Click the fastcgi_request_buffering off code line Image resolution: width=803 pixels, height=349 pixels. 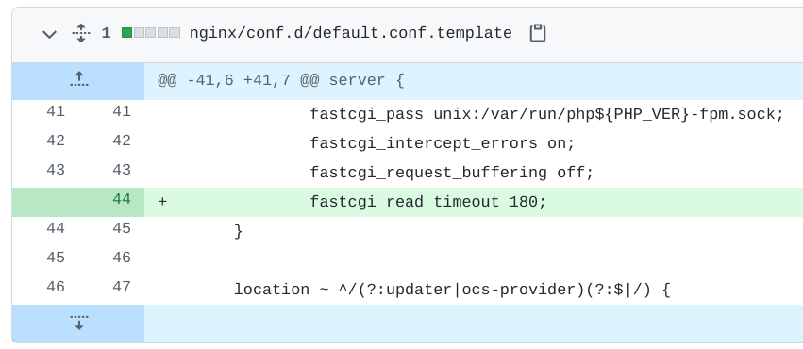pyautogui.click(x=452, y=173)
